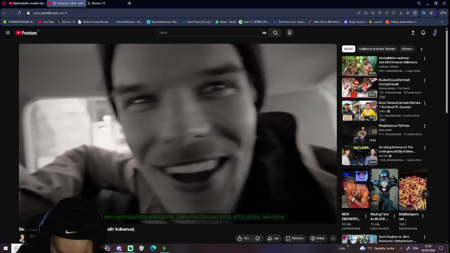Show more bookmarks overflow chevron

442,22
